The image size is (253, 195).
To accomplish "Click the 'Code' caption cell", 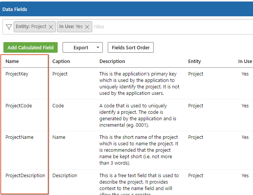I will tap(58, 106).
